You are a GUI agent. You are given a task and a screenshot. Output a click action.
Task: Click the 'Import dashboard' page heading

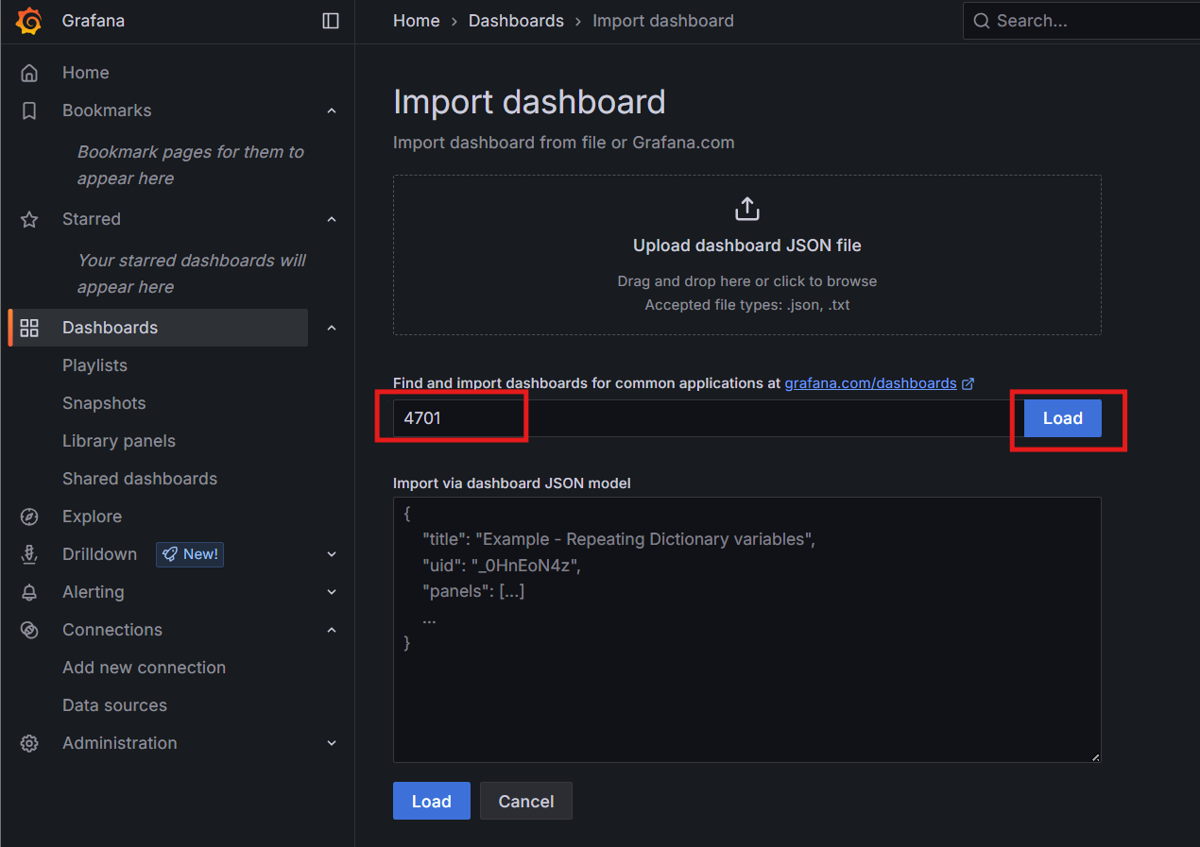click(x=529, y=102)
